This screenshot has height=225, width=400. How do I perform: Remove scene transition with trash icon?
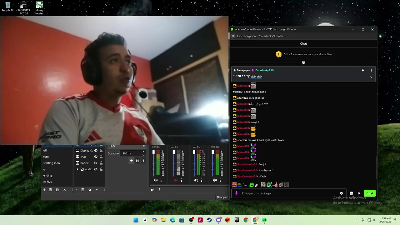point(137,160)
